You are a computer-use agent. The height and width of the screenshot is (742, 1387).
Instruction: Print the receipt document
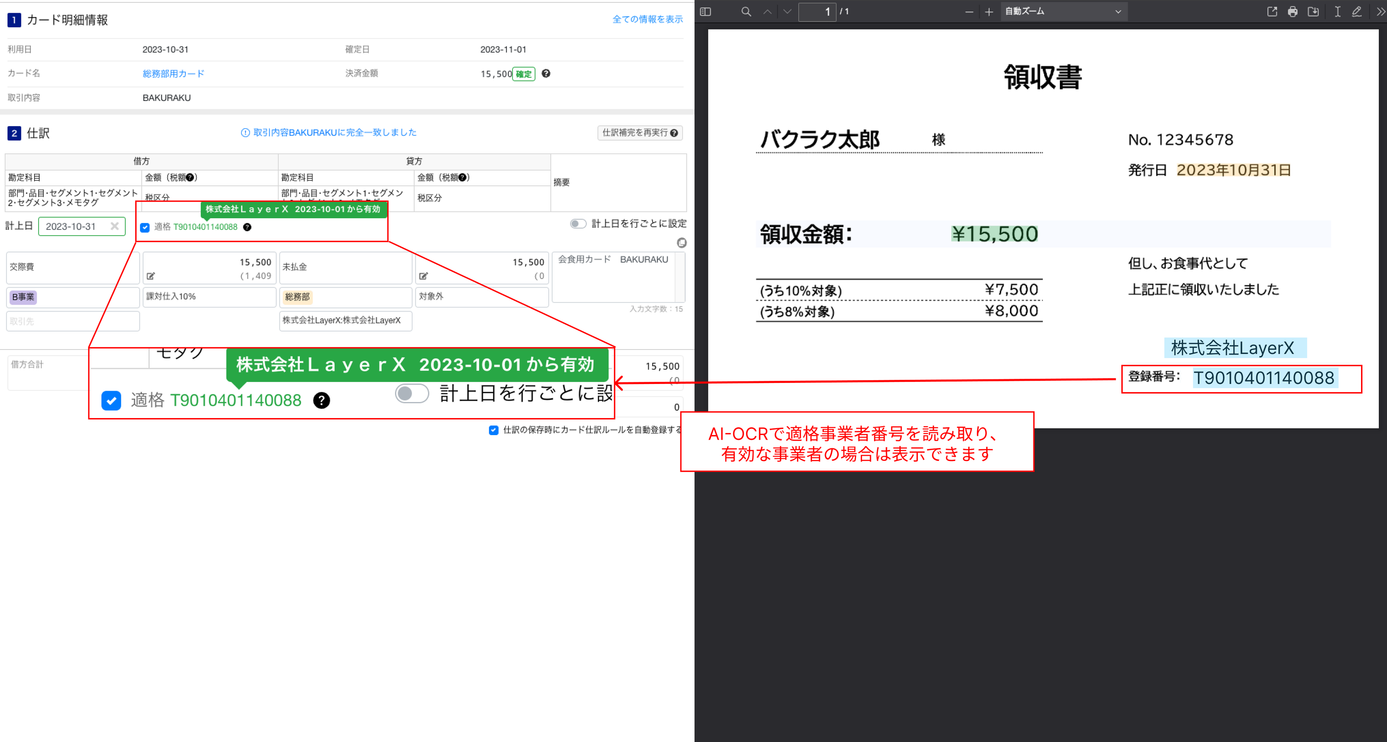[1293, 11]
